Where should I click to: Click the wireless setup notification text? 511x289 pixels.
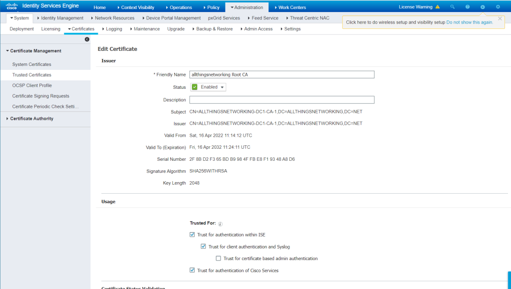tap(395, 22)
